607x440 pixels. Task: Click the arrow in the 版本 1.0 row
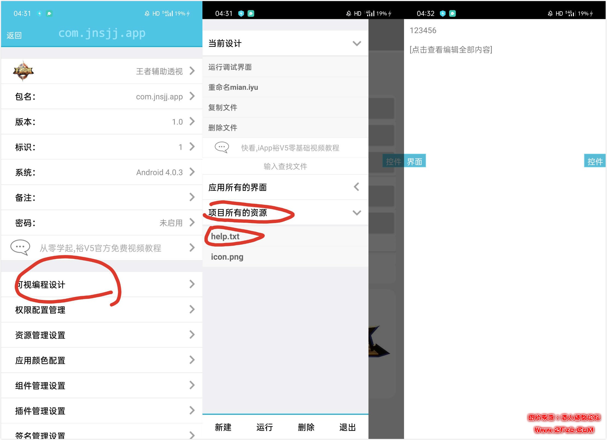[192, 121]
